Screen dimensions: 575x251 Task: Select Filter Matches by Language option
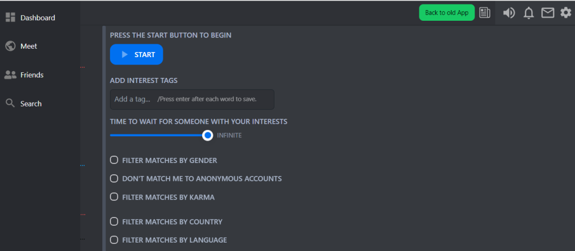tap(114, 240)
